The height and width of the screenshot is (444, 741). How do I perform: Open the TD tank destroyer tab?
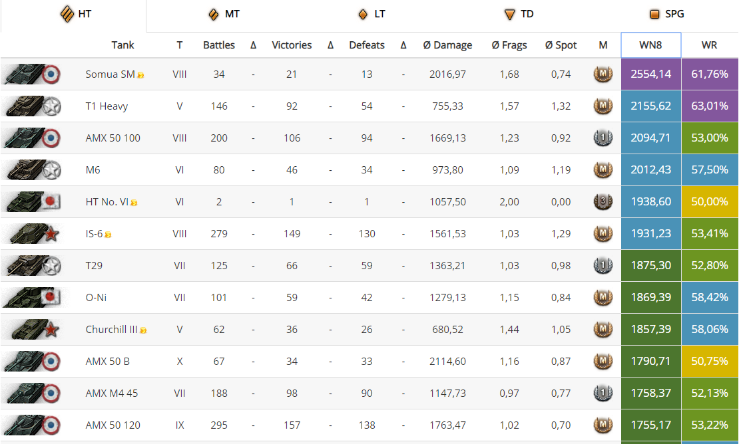[x=519, y=14]
